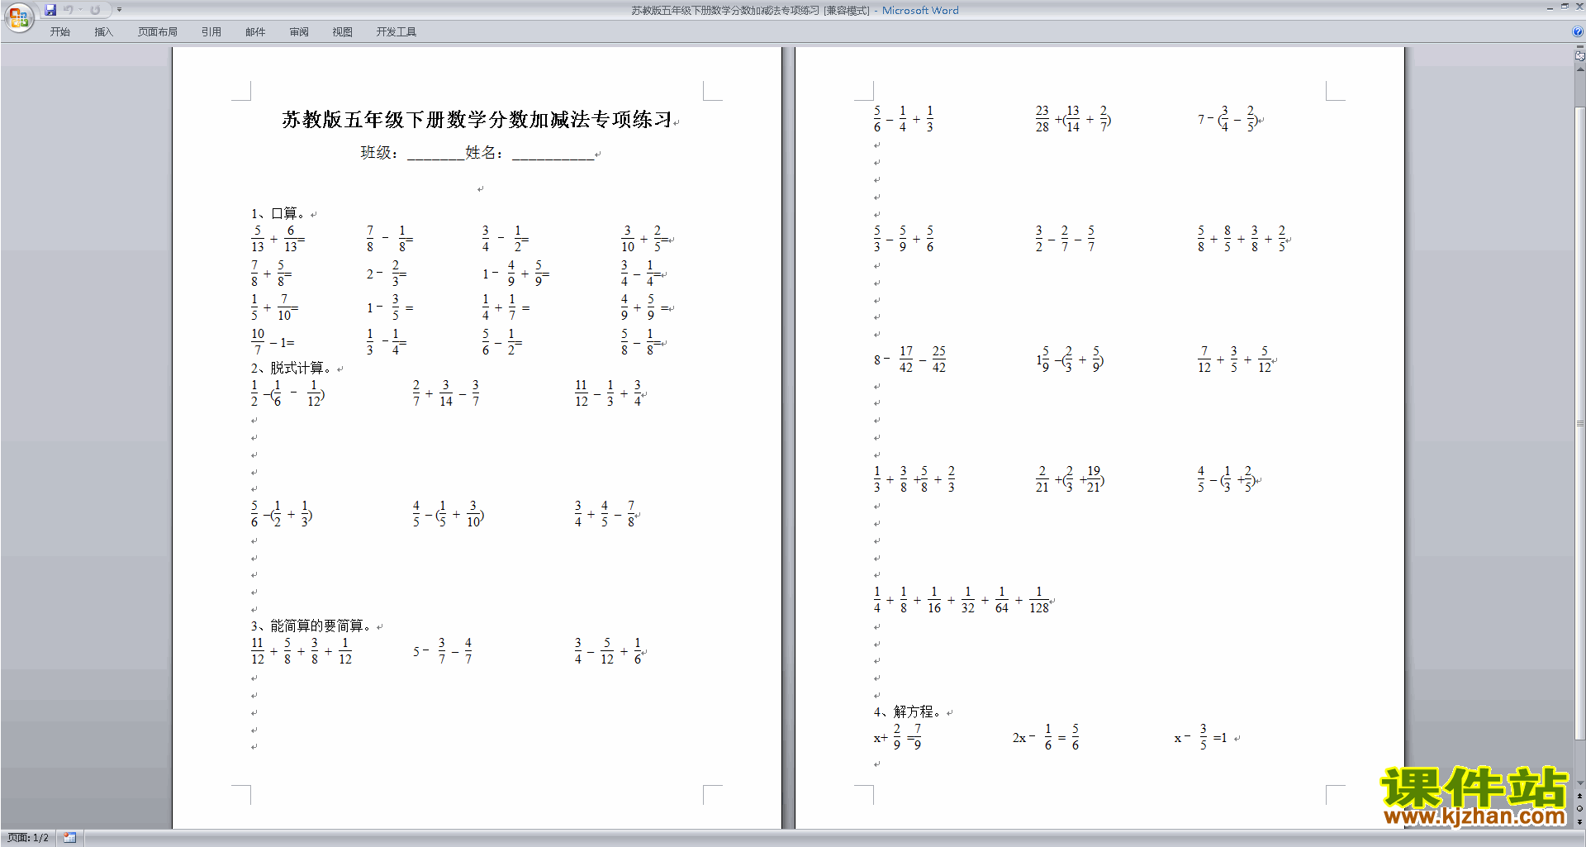Click the 班级 blank line field
The width and height of the screenshot is (1586, 847).
pos(435,153)
